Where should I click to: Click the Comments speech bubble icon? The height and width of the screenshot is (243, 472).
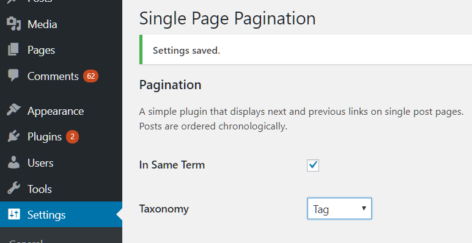pos(13,75)
